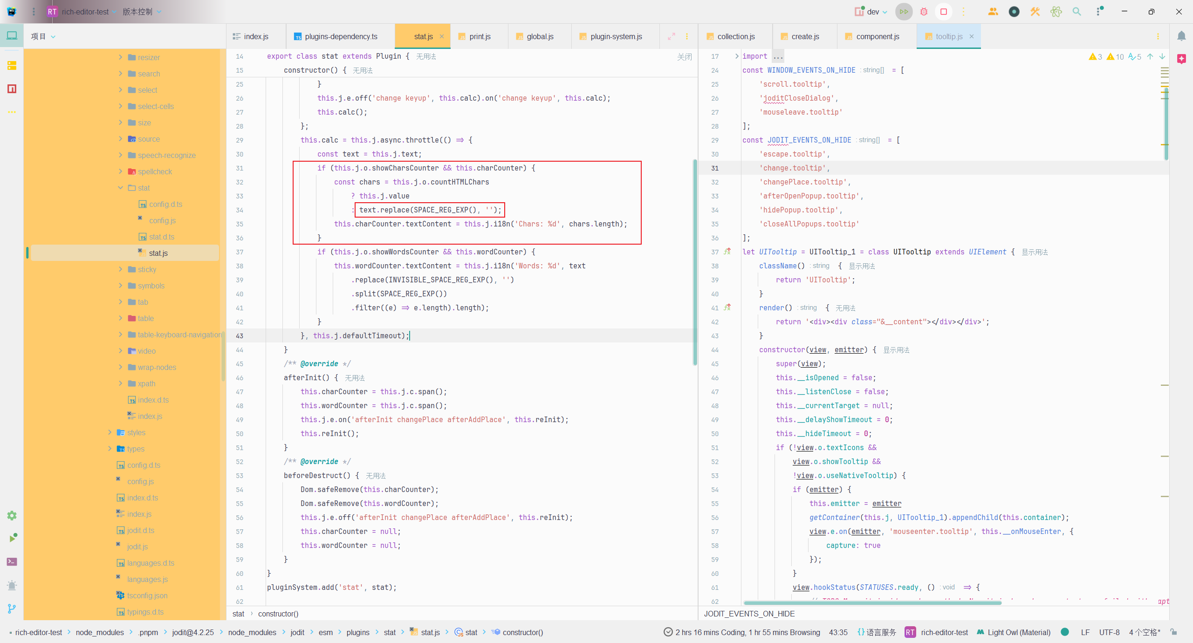Collapse the stat folder

[x=120, y=188]
